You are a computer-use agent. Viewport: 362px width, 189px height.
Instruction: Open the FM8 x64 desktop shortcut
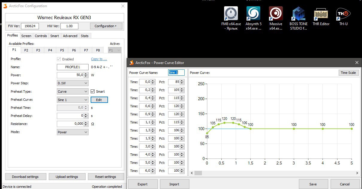tap(231, 18)
